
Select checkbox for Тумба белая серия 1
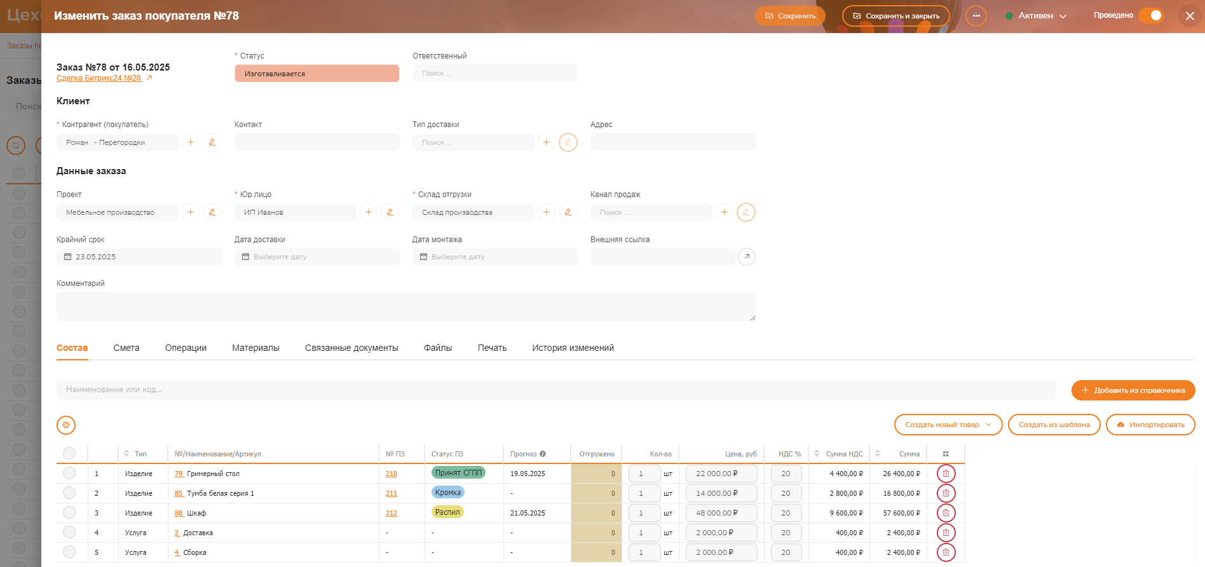coord(69,493)
